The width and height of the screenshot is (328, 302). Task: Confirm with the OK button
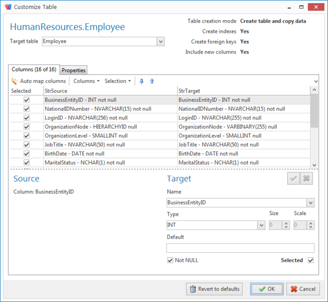[x=267, y=289]
